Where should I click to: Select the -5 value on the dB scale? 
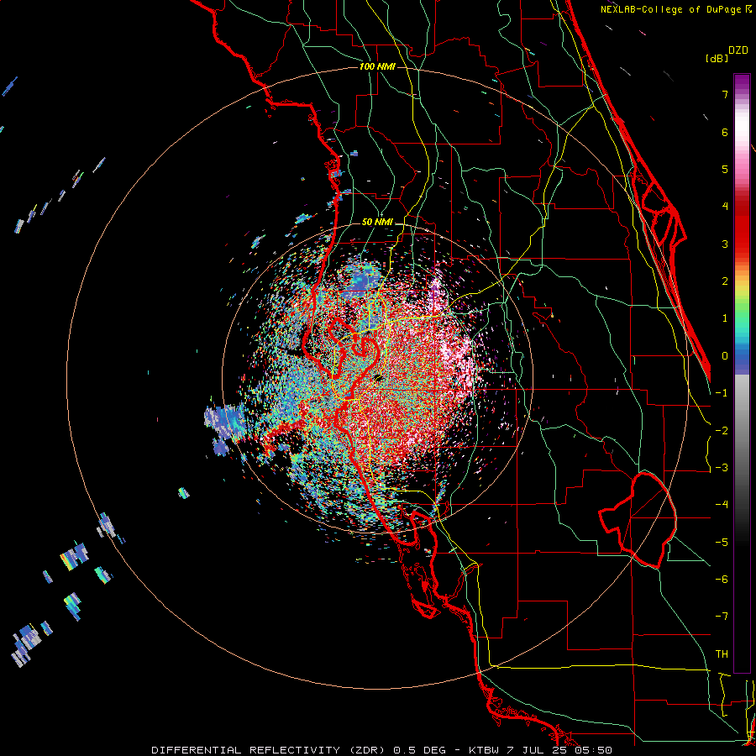[722, 543]
